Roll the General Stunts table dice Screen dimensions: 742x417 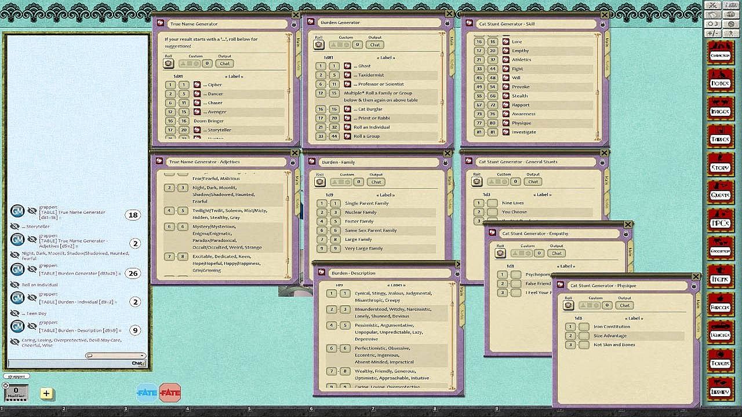477,181
